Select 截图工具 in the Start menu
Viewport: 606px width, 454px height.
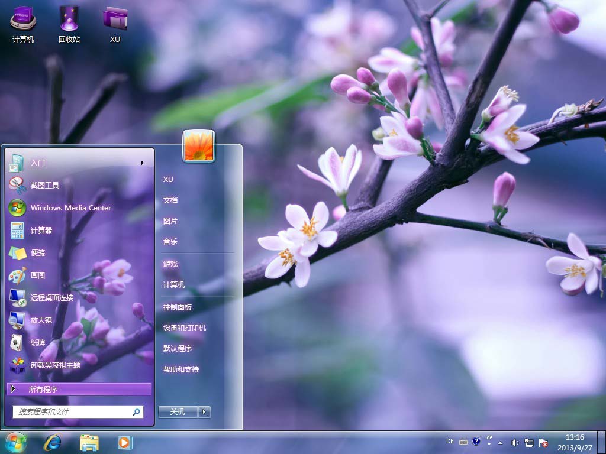coord(45,186)
